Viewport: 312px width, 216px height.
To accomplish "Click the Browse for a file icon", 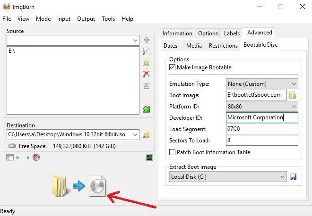I will (x=146, y=51).
